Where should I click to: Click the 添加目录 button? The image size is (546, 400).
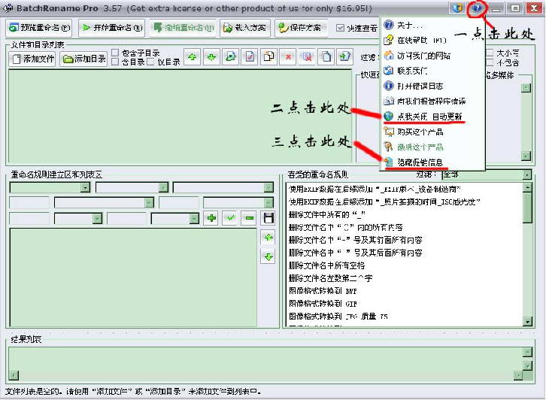83,59
